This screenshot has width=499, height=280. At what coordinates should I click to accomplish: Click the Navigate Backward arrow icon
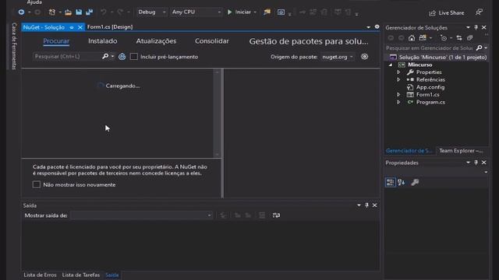coord(21,12)
